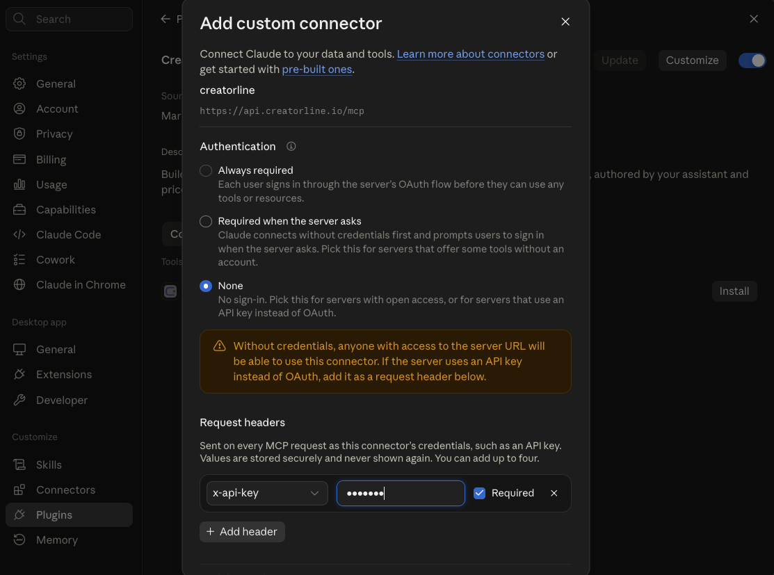Open Skills icon in Customize

(19, 464)
